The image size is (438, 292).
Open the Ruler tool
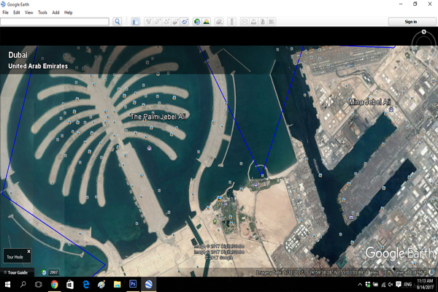tap(232, 21)
